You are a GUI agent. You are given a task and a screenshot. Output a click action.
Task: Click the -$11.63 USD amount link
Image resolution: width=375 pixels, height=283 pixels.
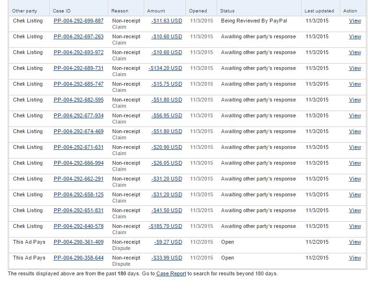point(167,21)
